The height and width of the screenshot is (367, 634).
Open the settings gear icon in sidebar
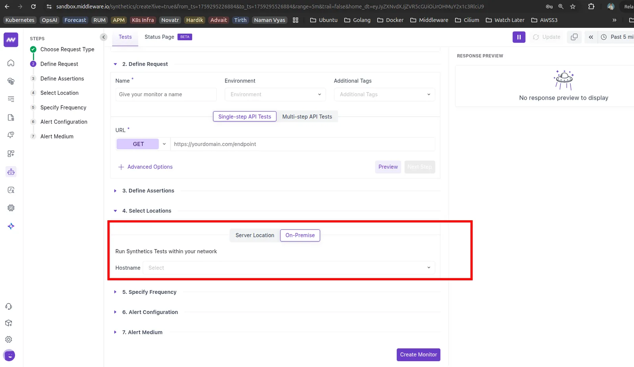coord(9,339)
